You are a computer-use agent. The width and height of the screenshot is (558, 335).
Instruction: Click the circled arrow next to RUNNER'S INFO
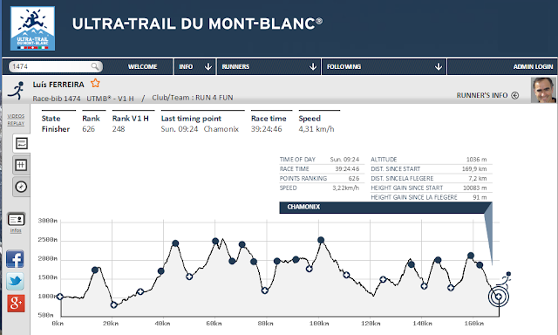coord(515,95)
